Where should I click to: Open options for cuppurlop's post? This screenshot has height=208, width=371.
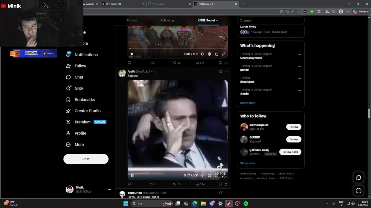(x=226, y=193)
